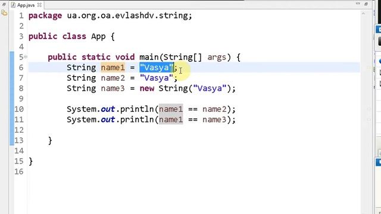Click the closing brace on line 15
The width and height of the screenshot is (381, 214).
click(x=30, y=162)
